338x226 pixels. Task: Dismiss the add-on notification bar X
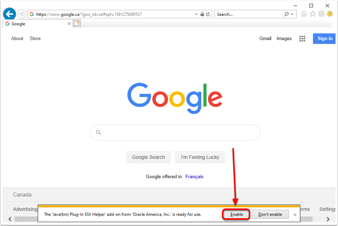coord(295,215)
